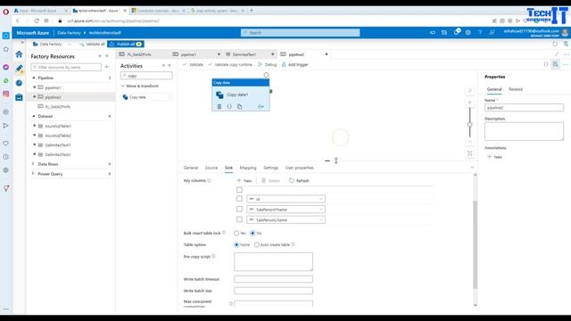571x321 pixels.
Task: Select the Author pencil icon in sidebar
Action: tap(20, 69)
